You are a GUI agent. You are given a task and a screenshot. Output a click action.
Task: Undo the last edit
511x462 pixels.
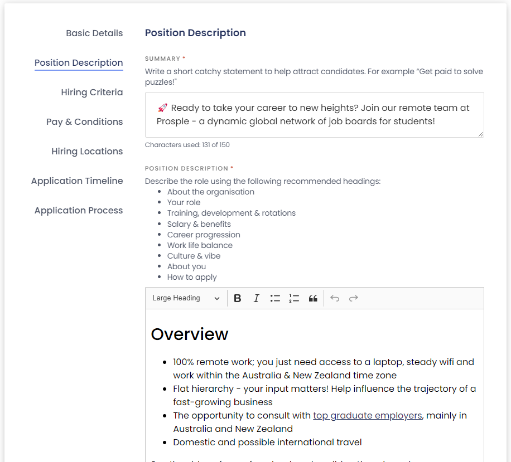[x=334, y=298]
